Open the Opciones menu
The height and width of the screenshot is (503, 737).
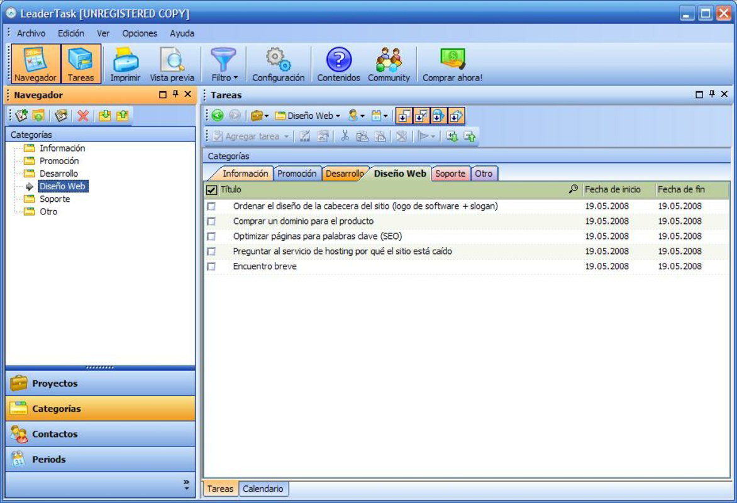(x=140, y=33)
